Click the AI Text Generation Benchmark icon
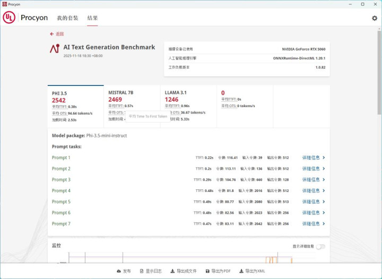This screenshot has height=279, width=382. point(54,49)
